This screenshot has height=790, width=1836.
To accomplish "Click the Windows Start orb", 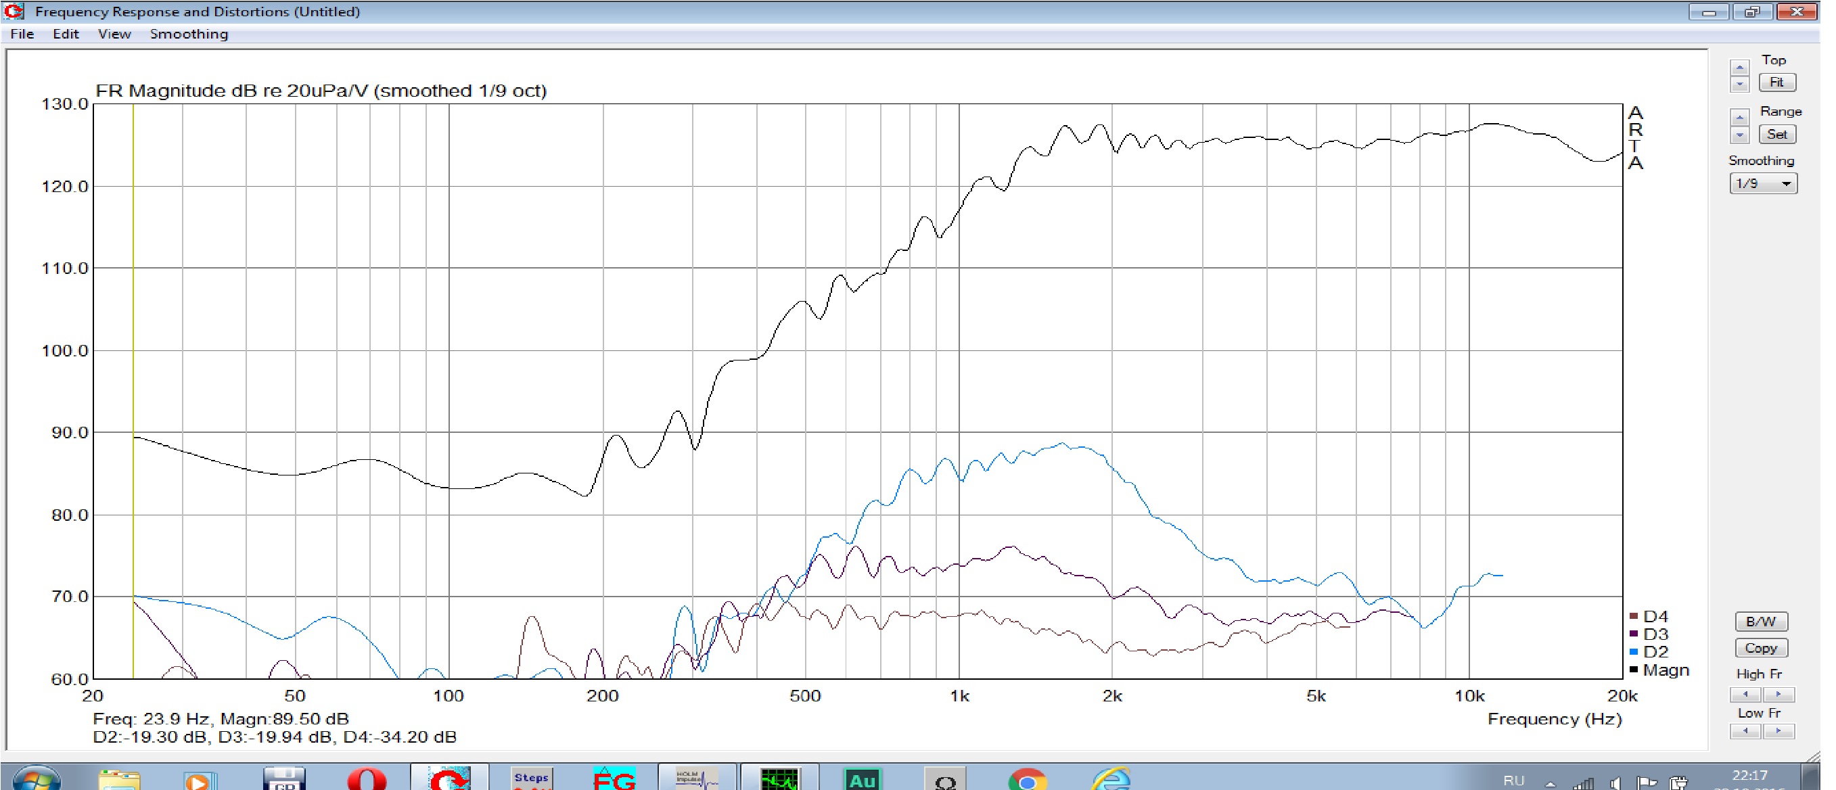I will click(x=36, y=779).
